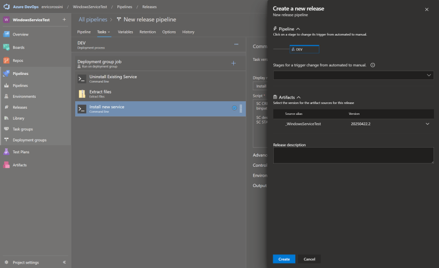Close the Create a new release panel
The height and width of the screenshot is (268, 439).
coord(427,9)
